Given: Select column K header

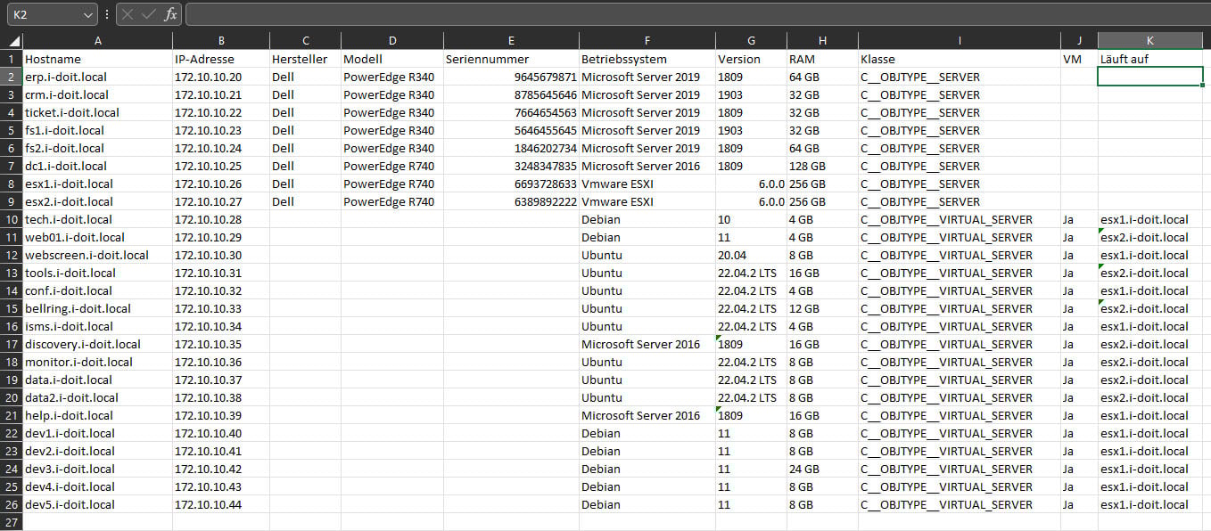Looking at the screenshot, I should coord(1150,41).
